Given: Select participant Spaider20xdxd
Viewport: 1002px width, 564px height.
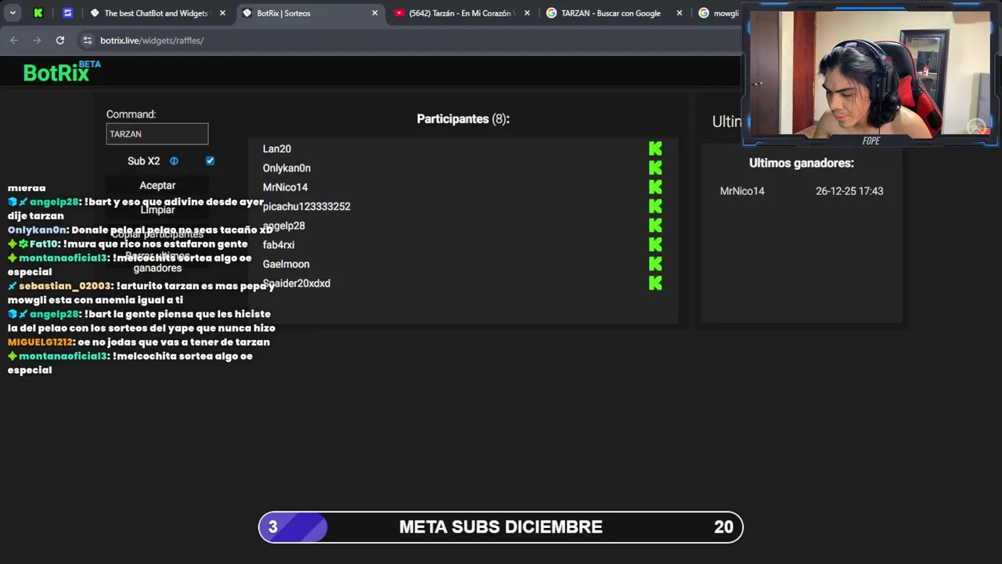Looking at the screenshot, I should 297,283.
